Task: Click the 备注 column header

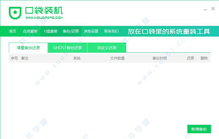Action: [x=25, y=58]
